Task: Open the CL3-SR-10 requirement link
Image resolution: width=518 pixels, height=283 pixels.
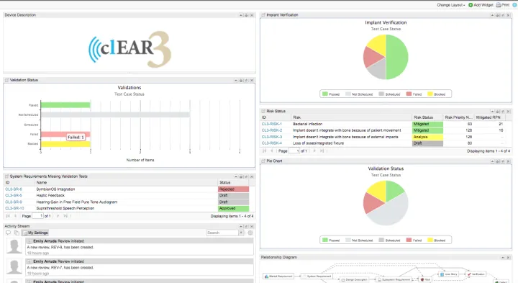Action: tap(14, 208)
